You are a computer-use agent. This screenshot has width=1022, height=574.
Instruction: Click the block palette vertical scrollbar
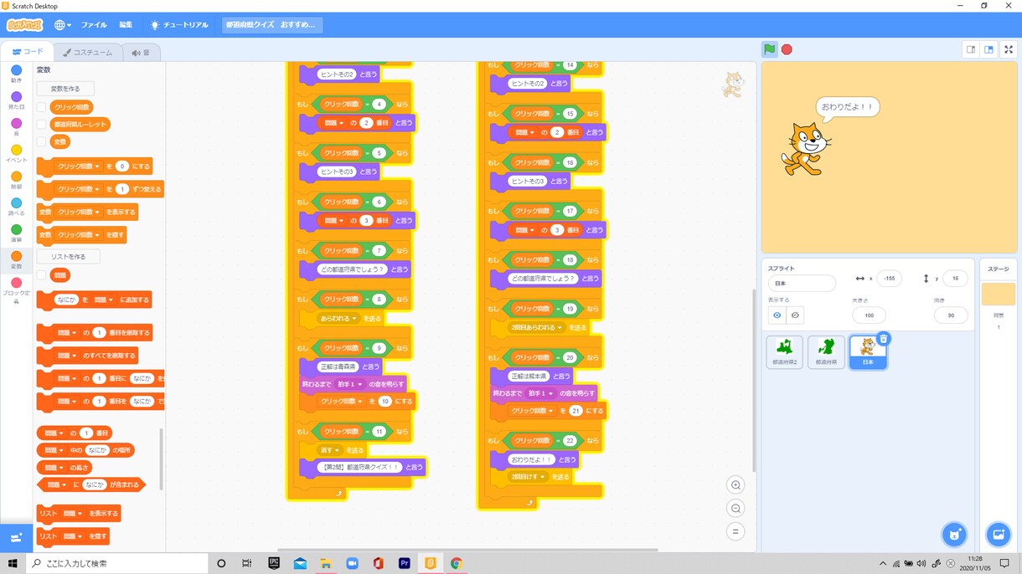click(x=160, y=459)
